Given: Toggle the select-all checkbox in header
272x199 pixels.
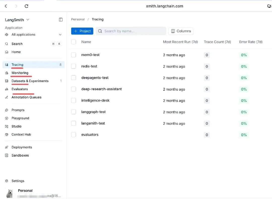Looking at the screenshot, I should click(x=74, y=42).
